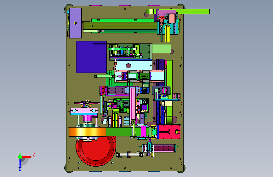
Task: Select the large dark purple square plate
Action: click(x=91, y=57)
